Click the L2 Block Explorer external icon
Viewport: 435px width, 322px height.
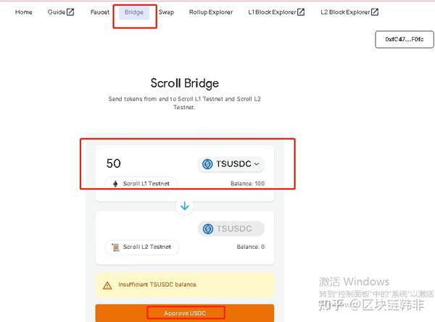tap(375, 12)
